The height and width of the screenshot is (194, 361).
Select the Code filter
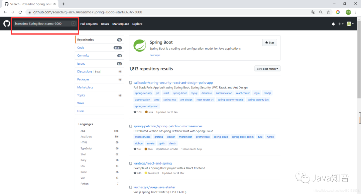(x=100, y=48)
